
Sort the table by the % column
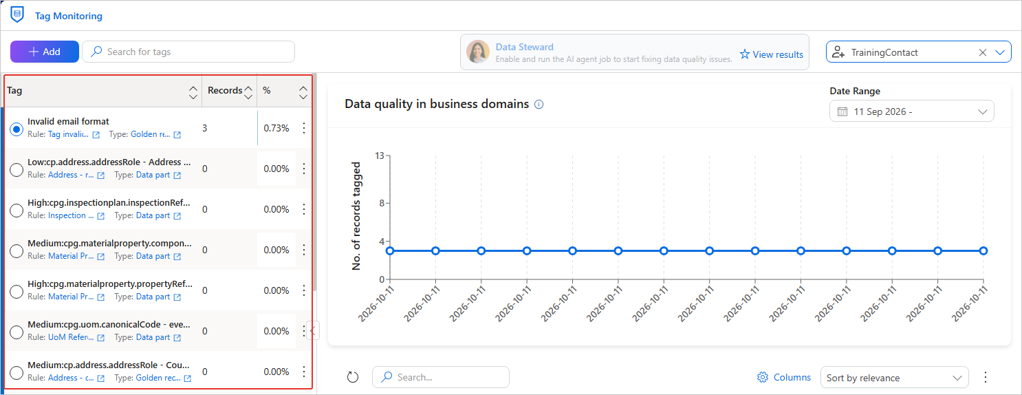(x=303, y=91)
